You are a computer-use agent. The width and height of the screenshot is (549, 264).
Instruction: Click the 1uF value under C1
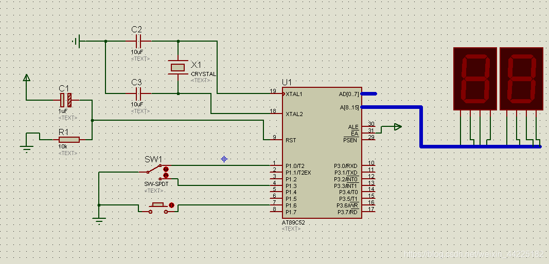point(63,111)
